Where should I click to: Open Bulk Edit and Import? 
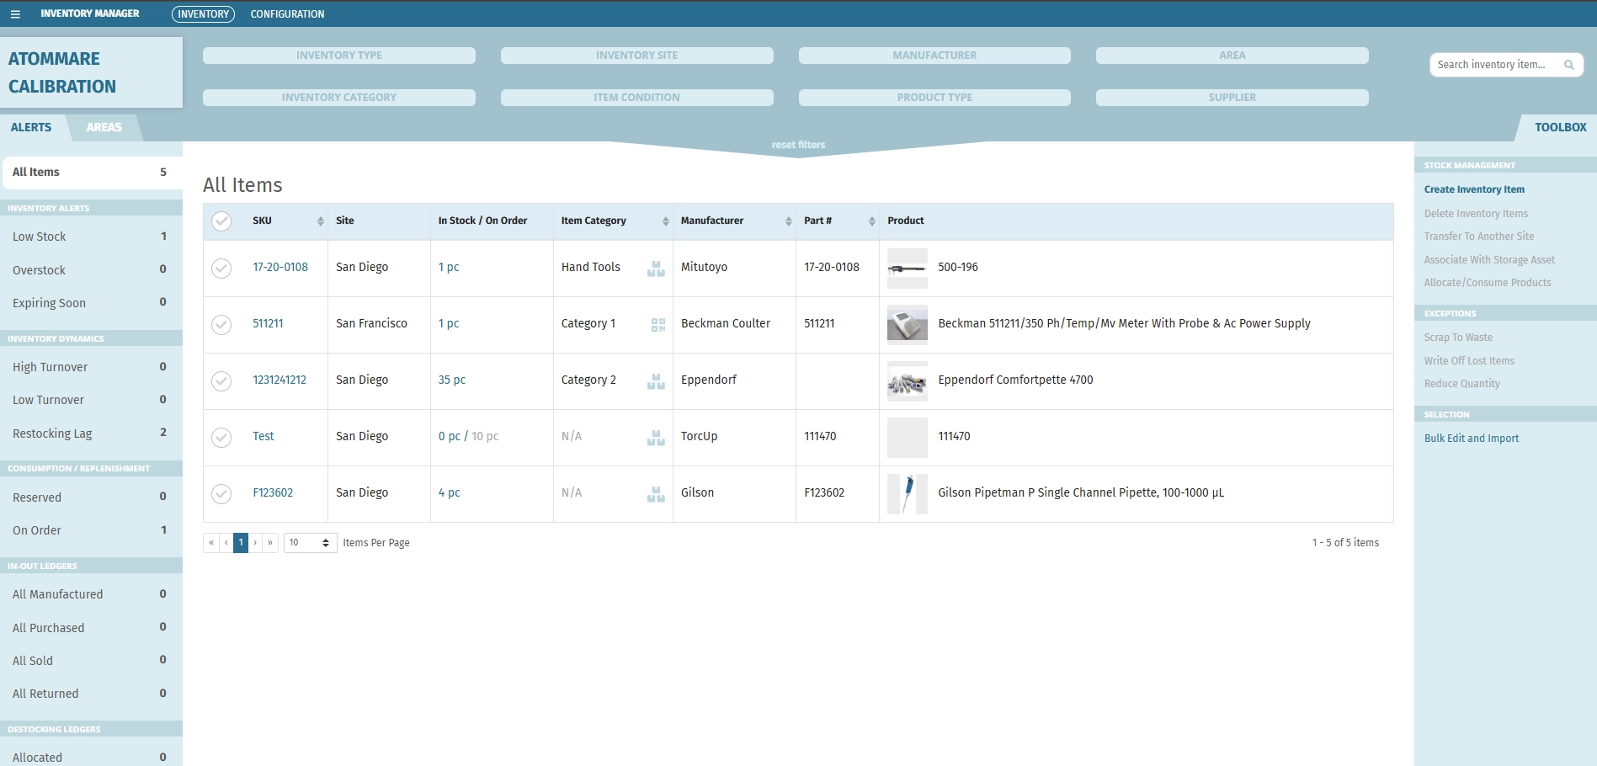[x=1471, y=439]
